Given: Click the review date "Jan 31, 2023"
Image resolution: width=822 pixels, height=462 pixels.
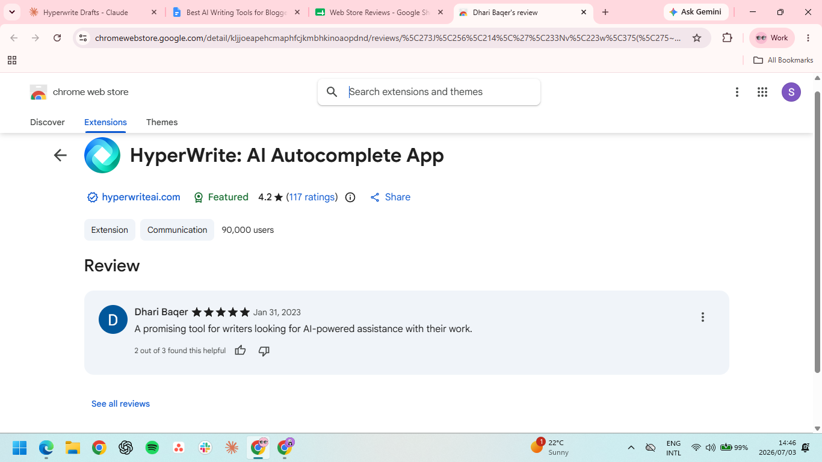Looking at the screenshot, I should 277,312.
